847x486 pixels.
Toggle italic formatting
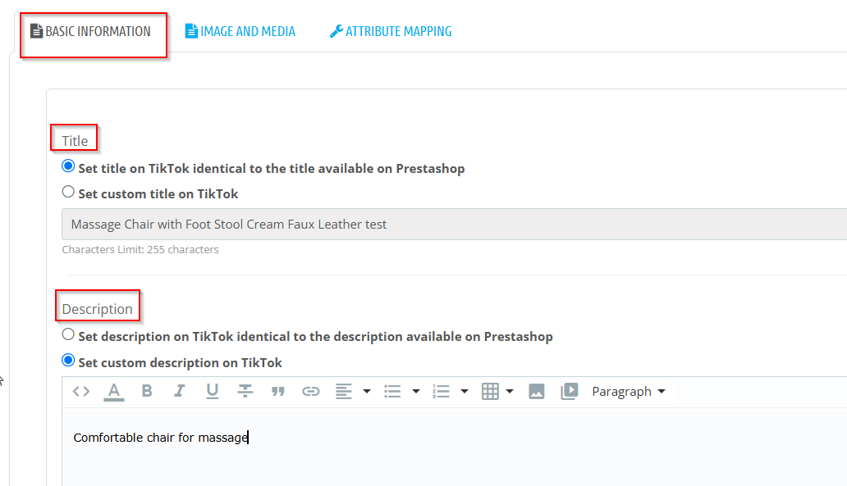pyautogui.click(x=180, y=391)
